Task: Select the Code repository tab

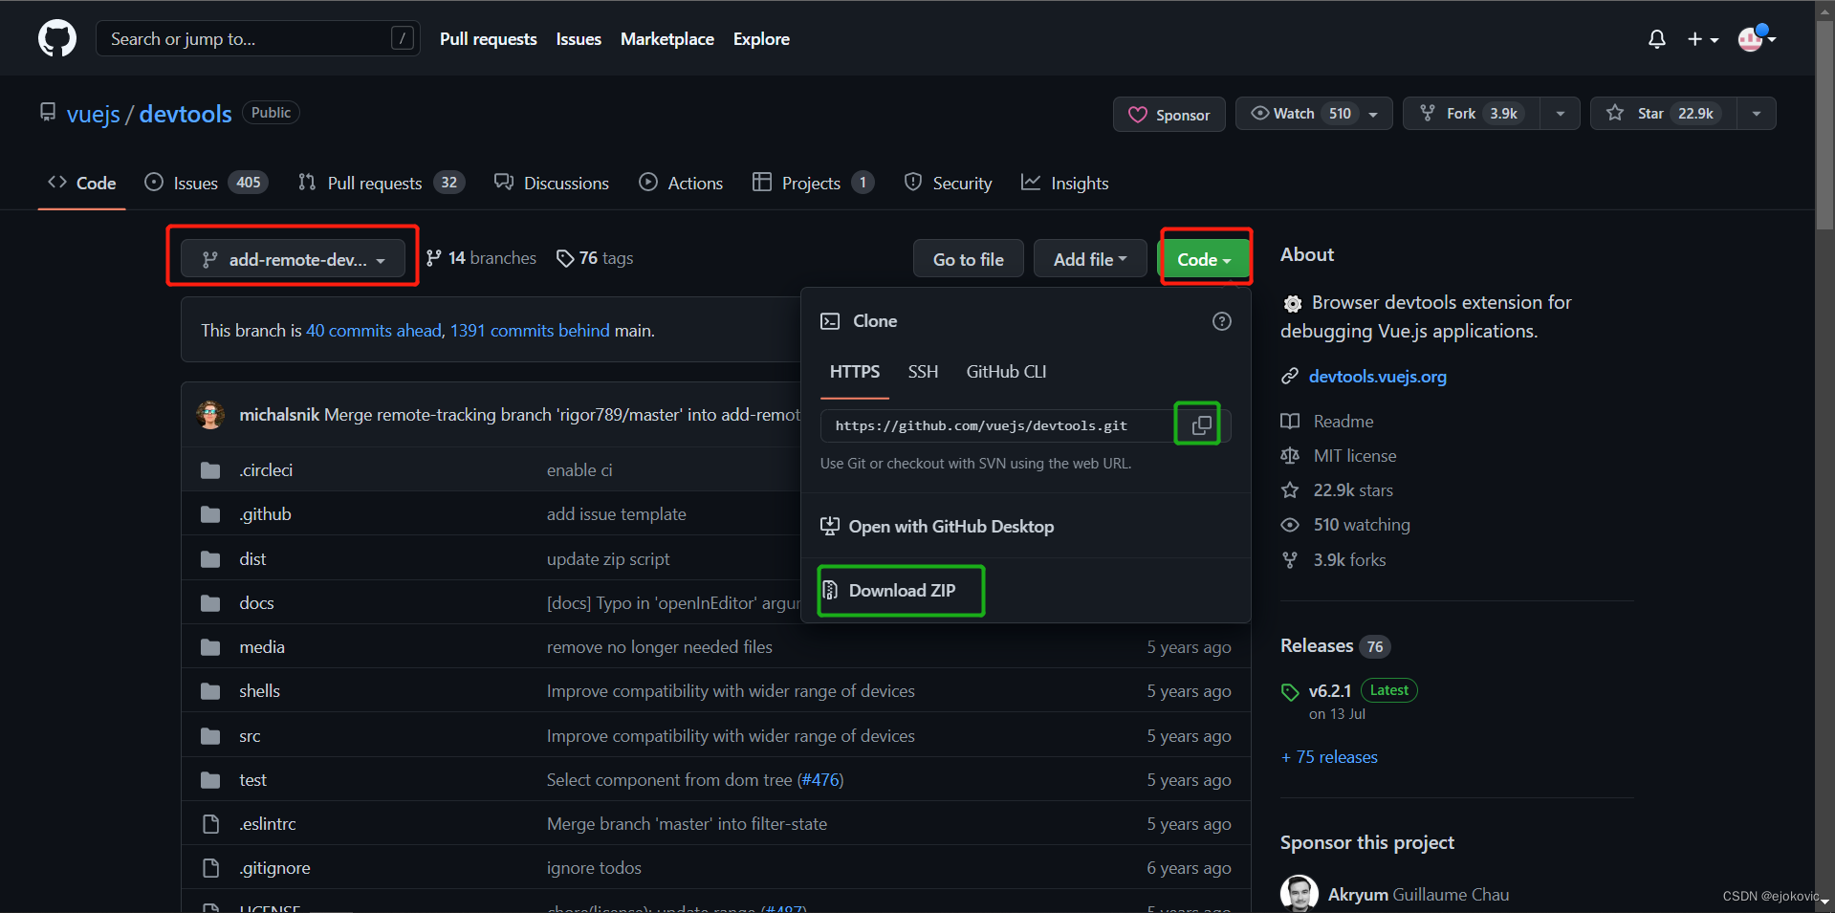Action: [81, 183]
